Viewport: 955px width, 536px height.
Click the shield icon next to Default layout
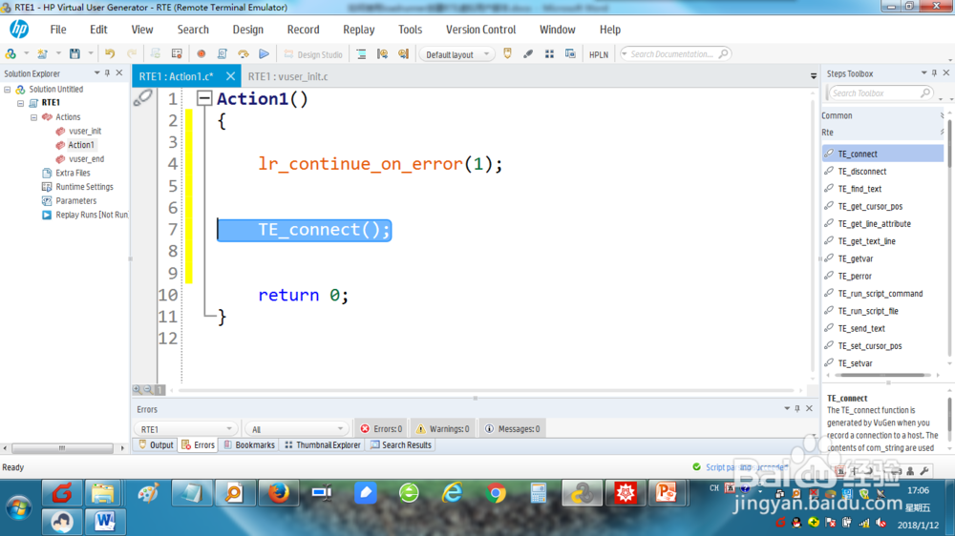point(507,54)
